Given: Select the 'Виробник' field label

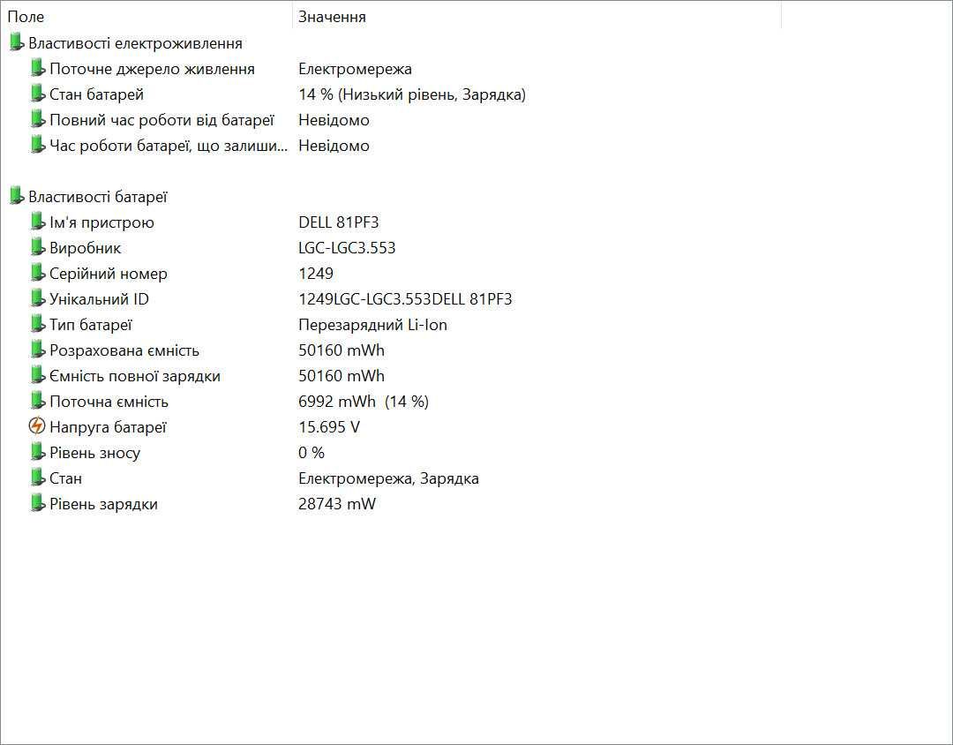Looking at the screenshot, I should click(85, 247).
